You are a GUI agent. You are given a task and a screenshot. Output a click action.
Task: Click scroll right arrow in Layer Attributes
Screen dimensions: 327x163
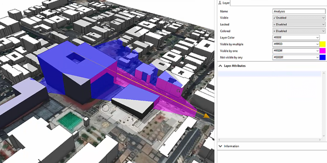click(320, 140)
